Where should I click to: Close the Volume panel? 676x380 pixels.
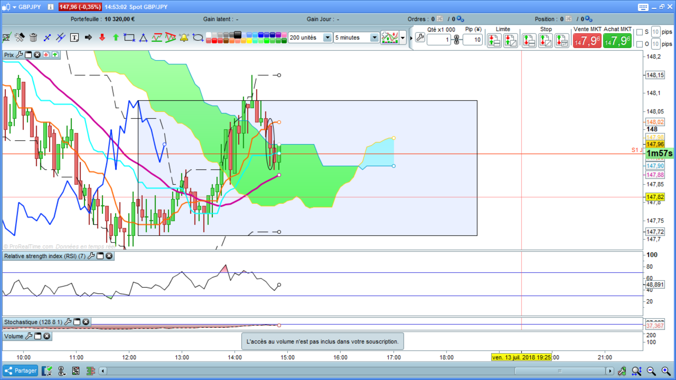(46, 336)
